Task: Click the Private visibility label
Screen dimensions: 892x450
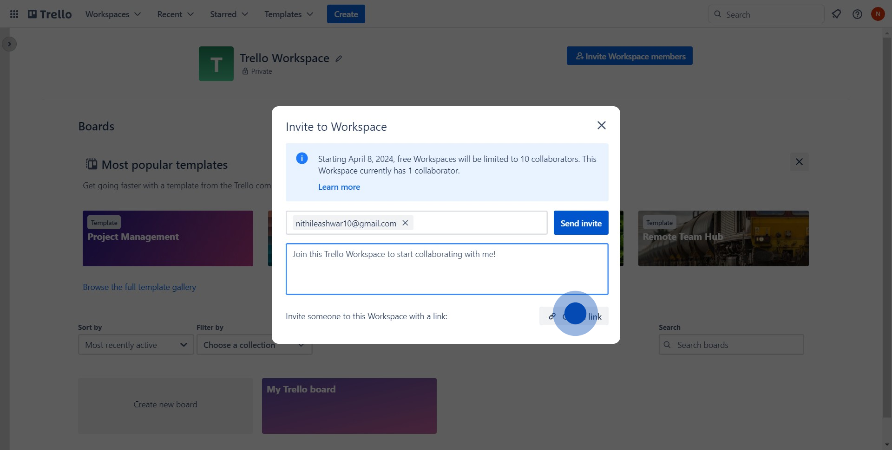Action: (257, 71)
